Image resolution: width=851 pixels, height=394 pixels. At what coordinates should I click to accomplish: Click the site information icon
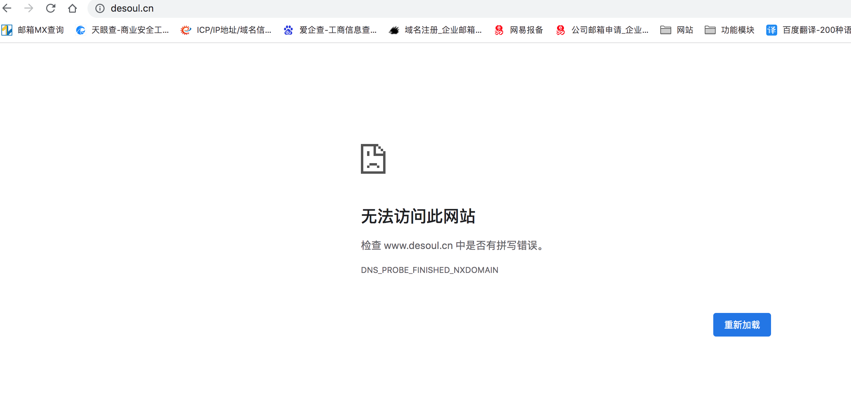(x=100, y=9)
